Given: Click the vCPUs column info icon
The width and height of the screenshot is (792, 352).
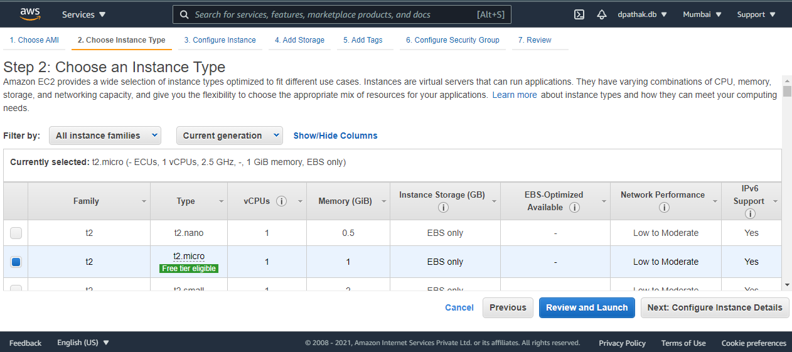Looking at the screenshot, I should [x=282, y=201].
